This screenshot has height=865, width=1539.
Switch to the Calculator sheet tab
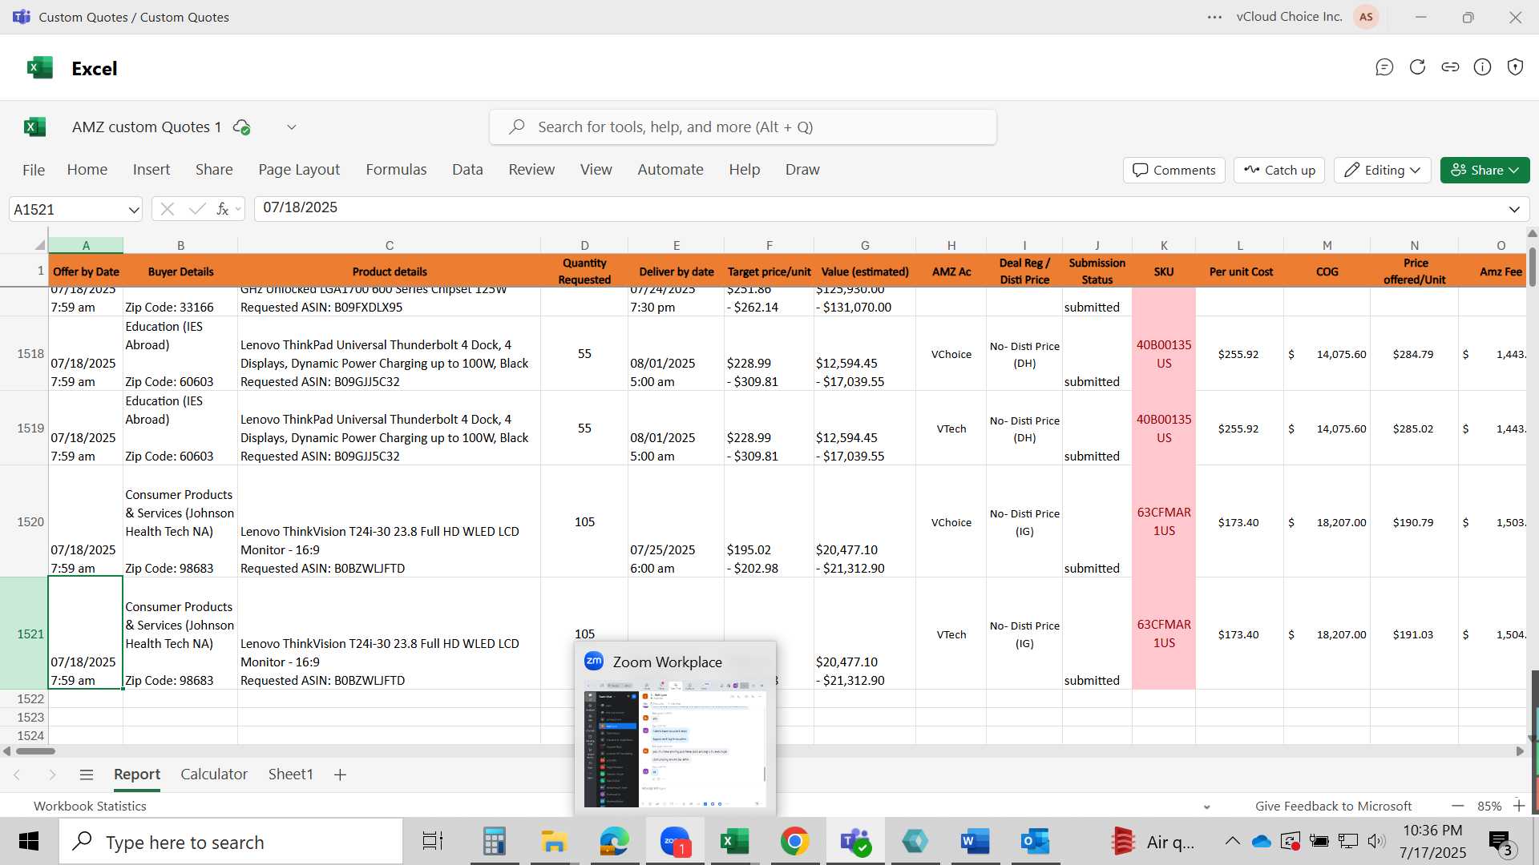214,774
